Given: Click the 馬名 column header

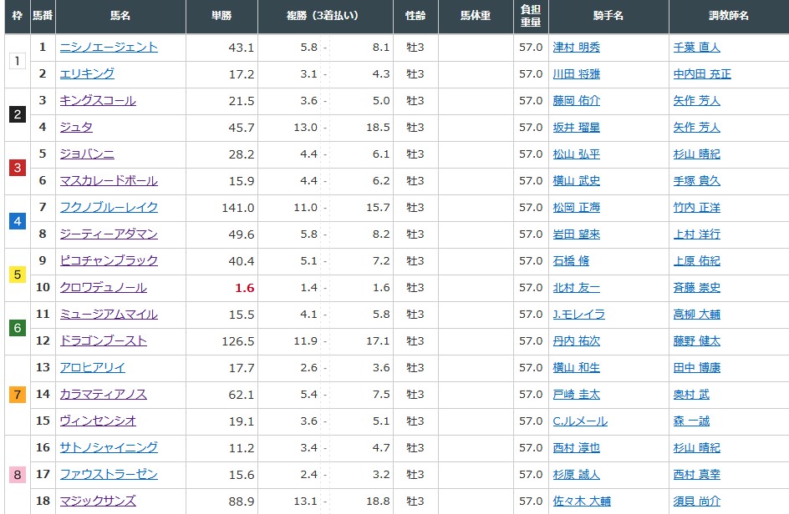Looking at the screenshot, I should 120,17.
